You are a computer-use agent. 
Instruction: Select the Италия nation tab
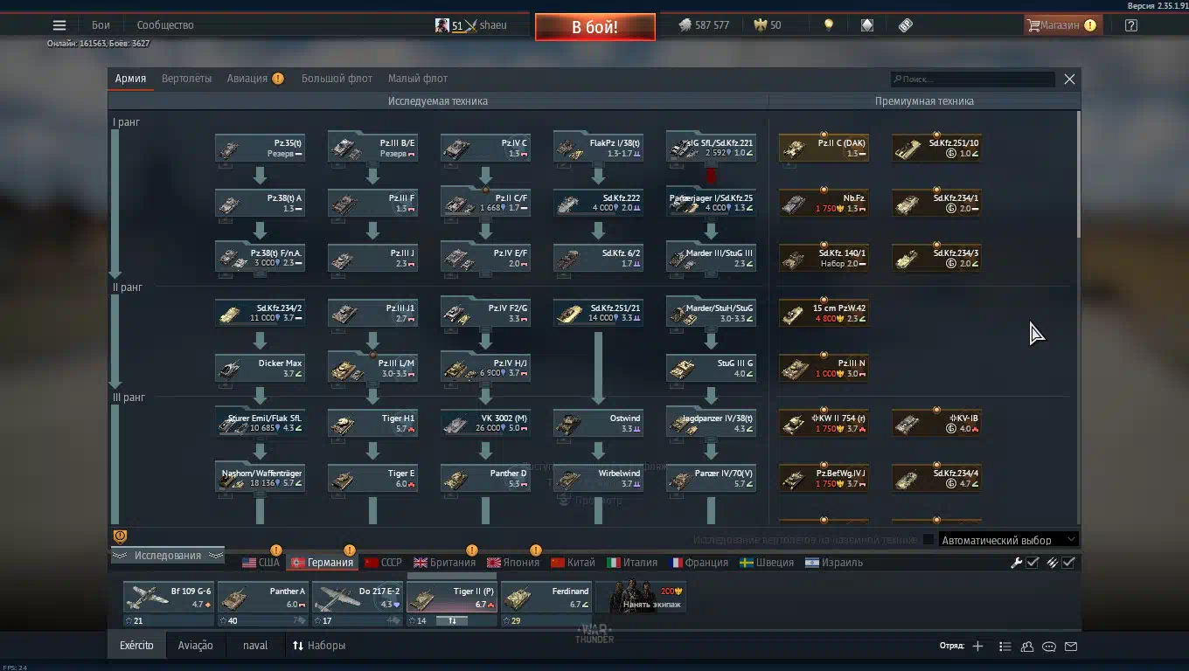632,563
